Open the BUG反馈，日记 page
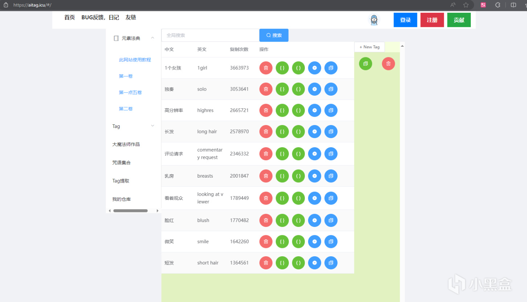This screenshot has height=302, width=527. [x=100, y=17]
